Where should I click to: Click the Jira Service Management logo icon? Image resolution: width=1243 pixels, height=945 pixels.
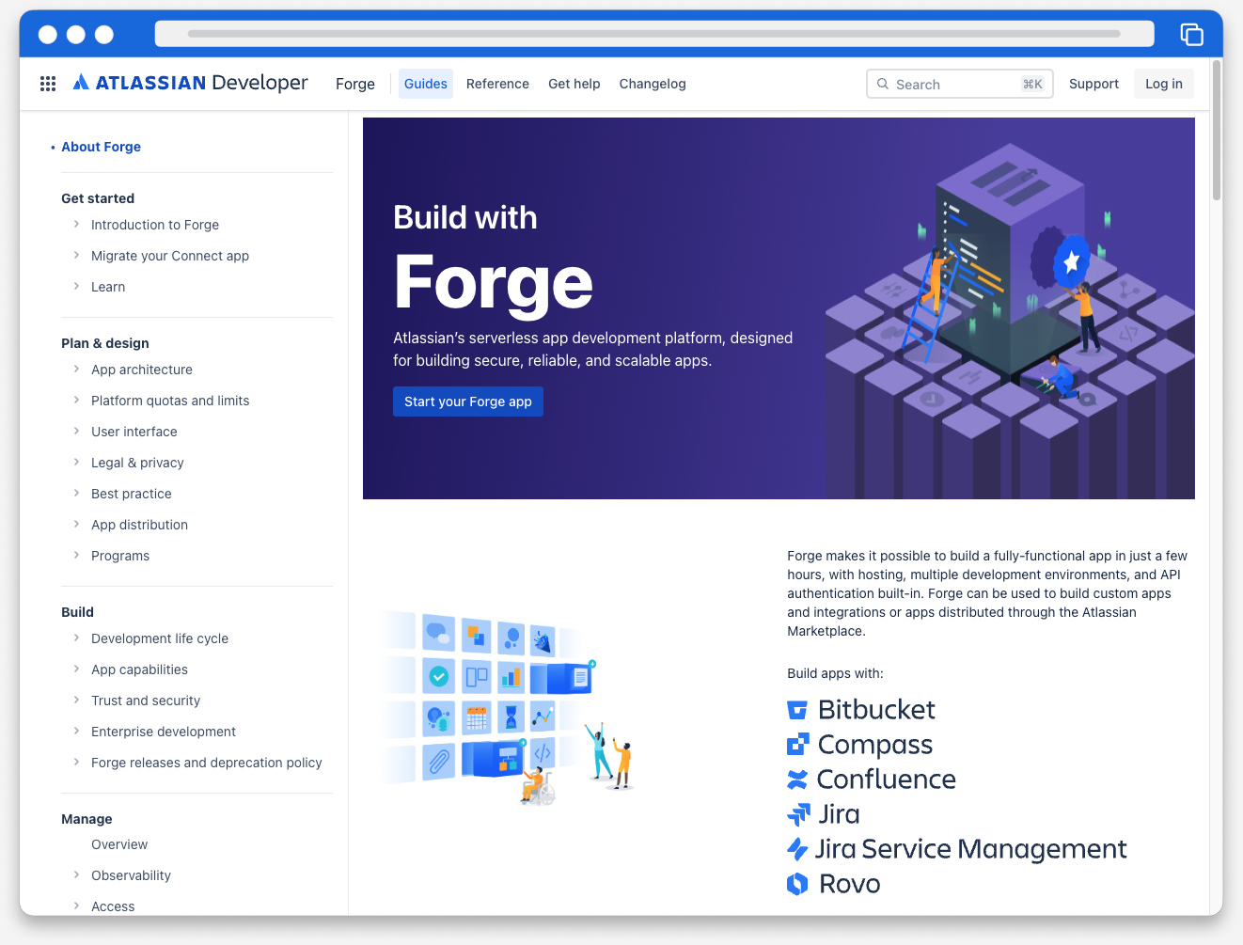[x=797, y=849]
